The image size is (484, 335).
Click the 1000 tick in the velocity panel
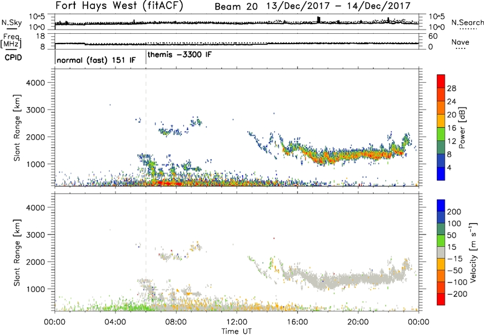35,289
